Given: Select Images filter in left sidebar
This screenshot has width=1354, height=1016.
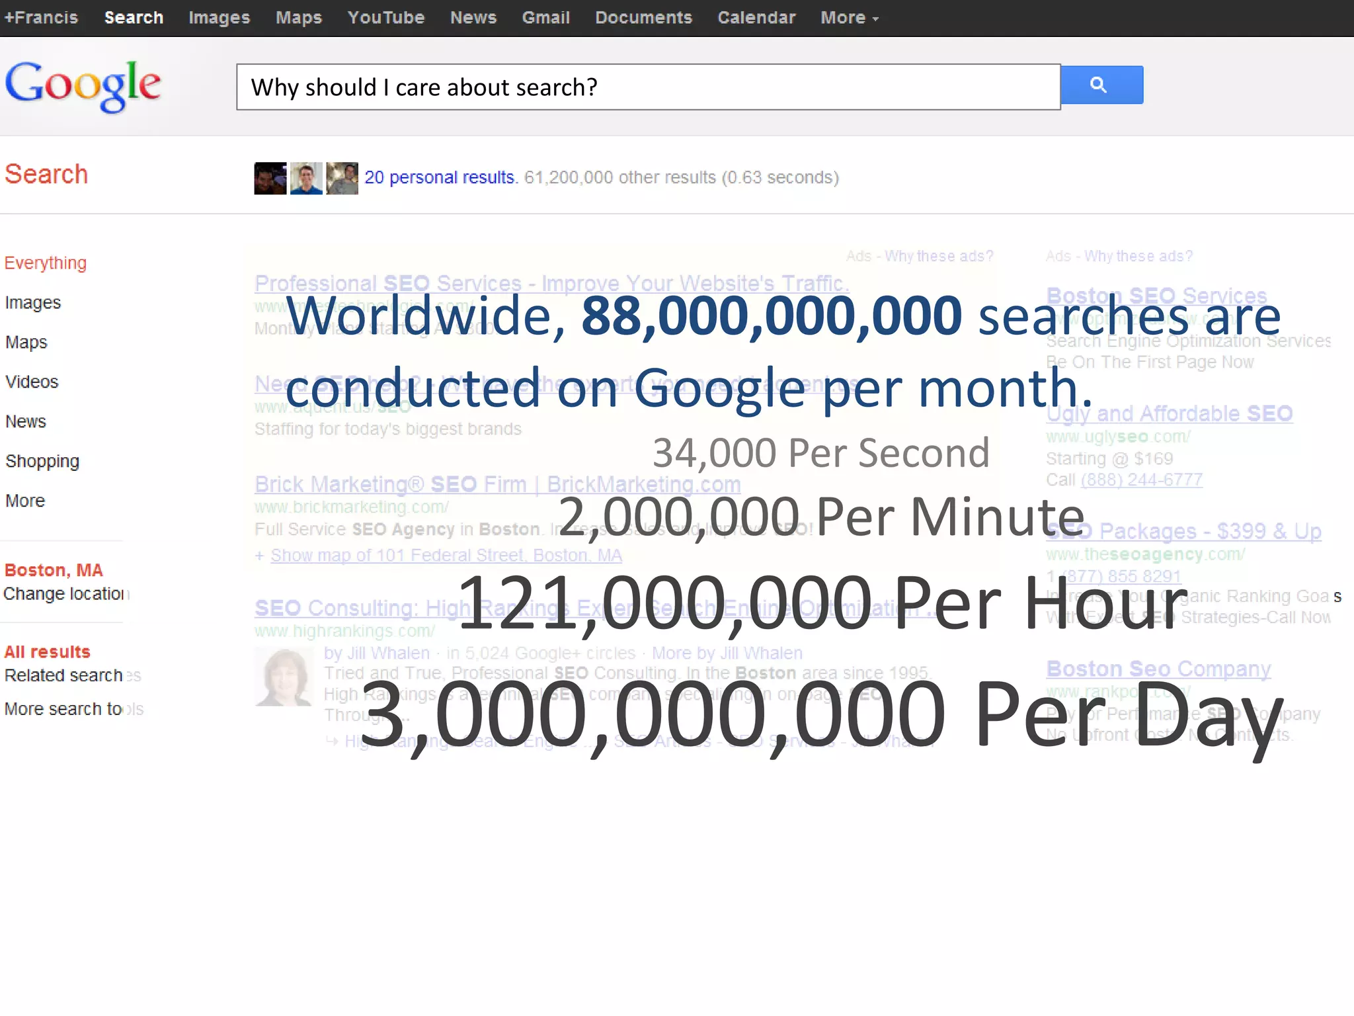Looking at the screenshot, I should click(x=33, y=302).
